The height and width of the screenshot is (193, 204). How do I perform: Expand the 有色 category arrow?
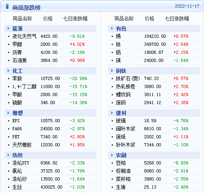pos(112,29)
